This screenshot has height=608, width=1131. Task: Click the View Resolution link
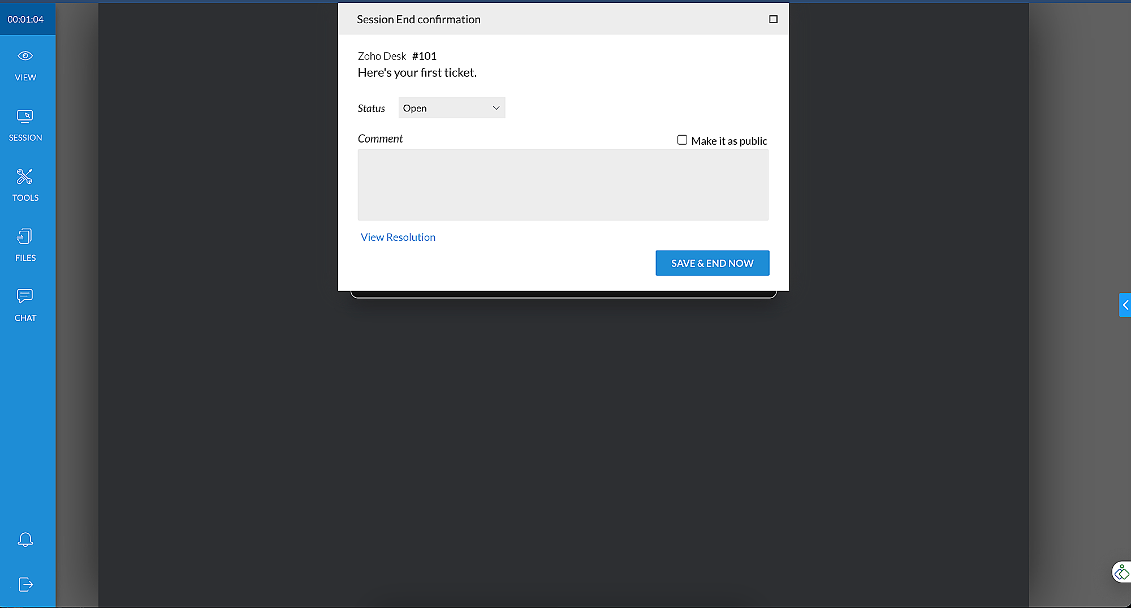[x=398, y=238]
